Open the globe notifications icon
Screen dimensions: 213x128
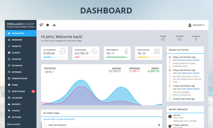41,25
